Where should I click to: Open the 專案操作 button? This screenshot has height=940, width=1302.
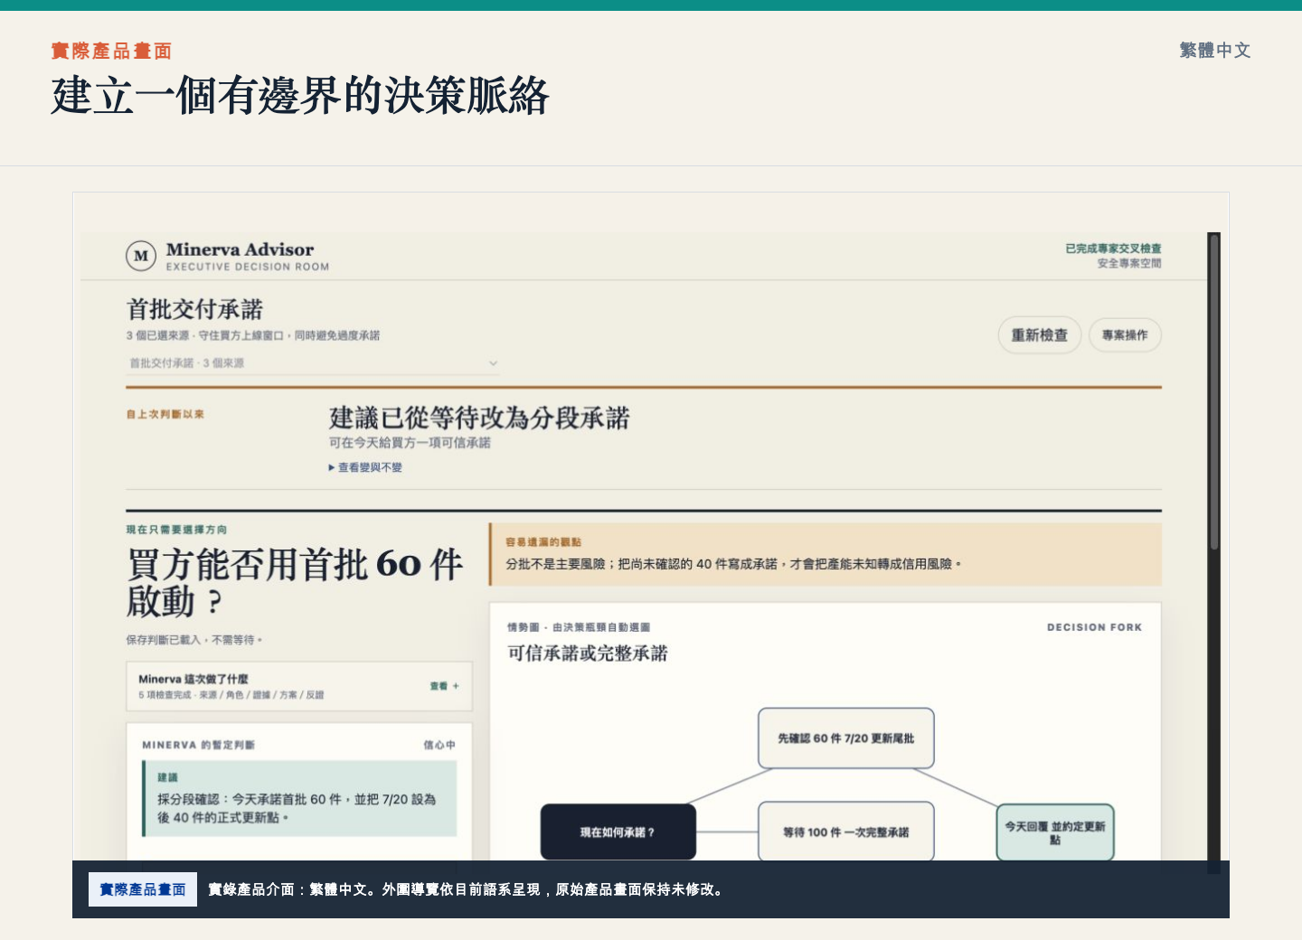[1125, 335]
